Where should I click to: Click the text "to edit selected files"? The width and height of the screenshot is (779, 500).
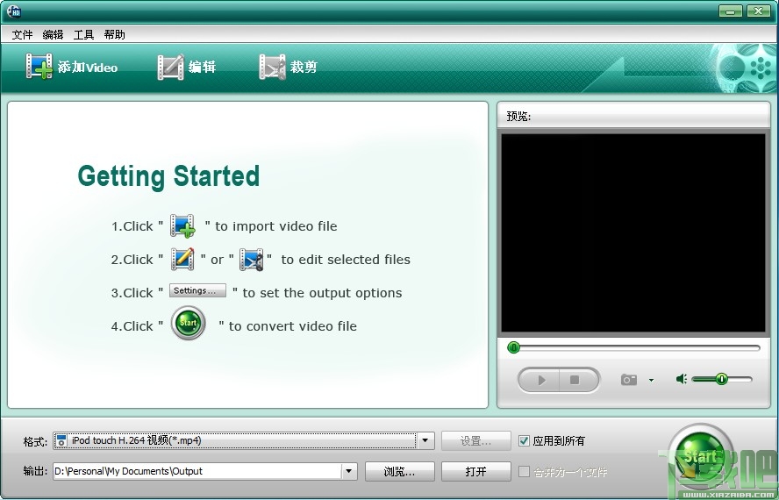(346, 260)
